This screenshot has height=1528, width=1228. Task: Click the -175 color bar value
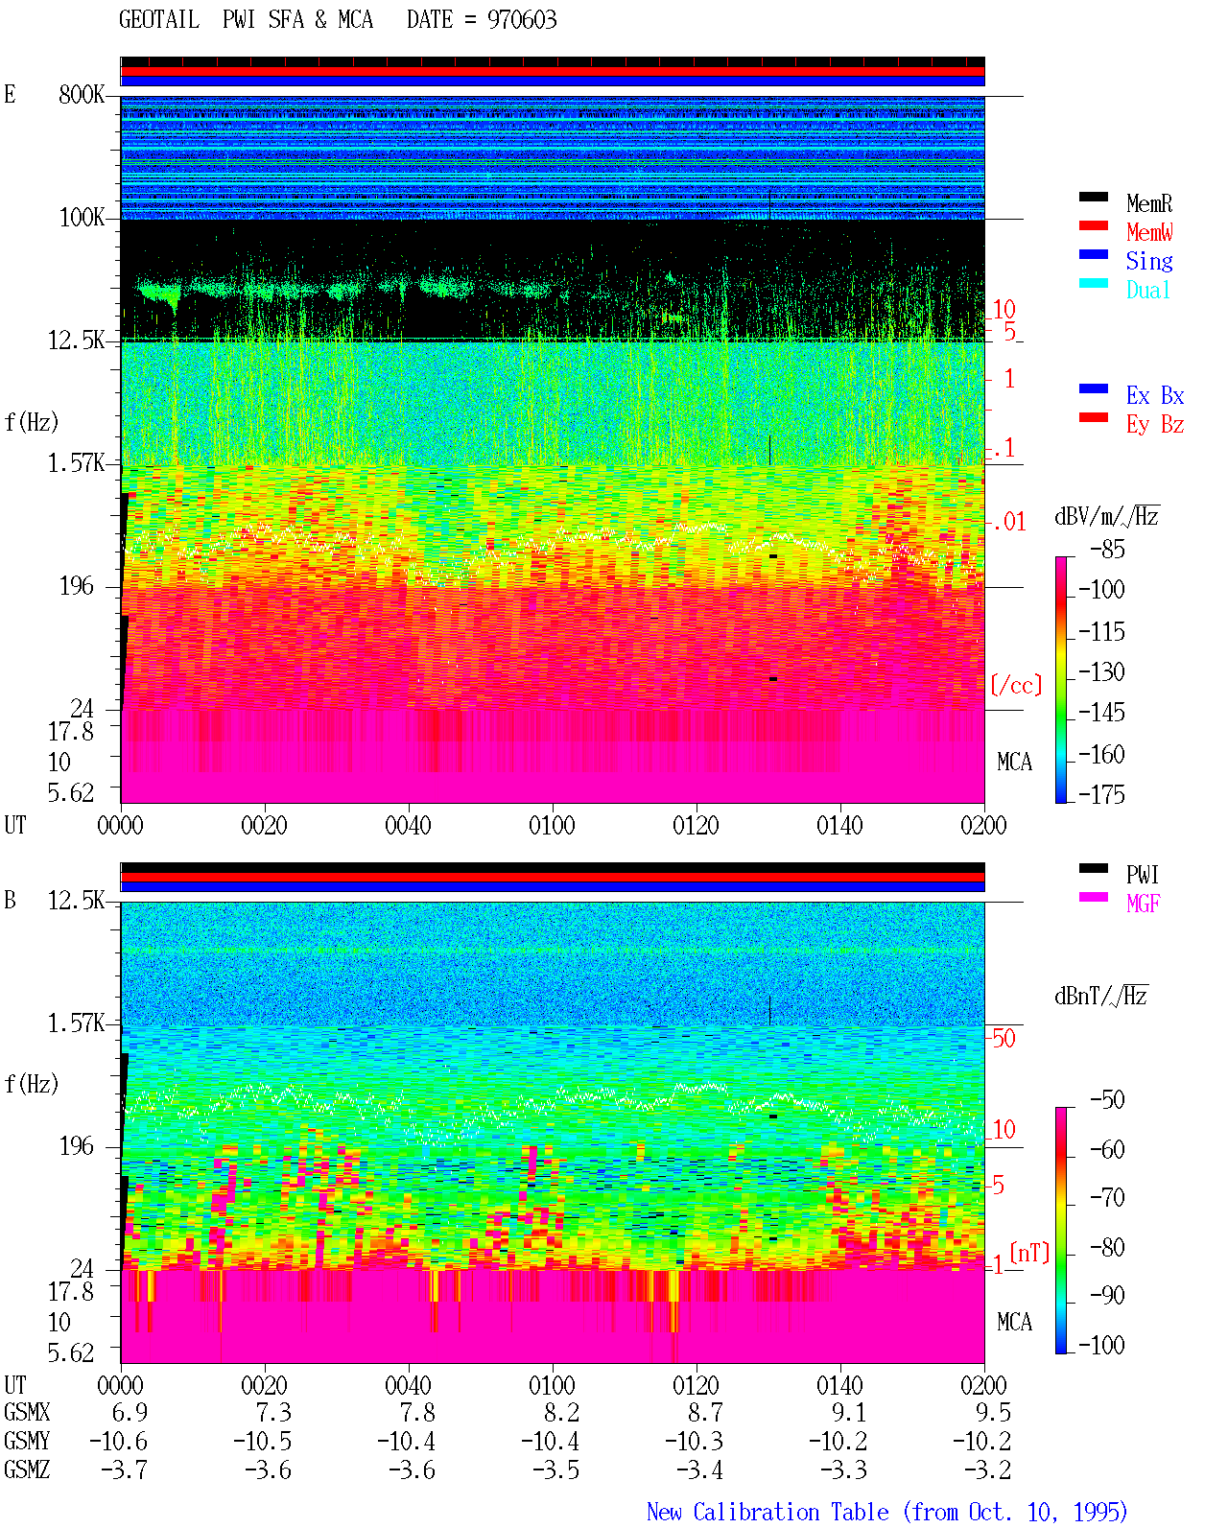click(x=1101, y=795)
